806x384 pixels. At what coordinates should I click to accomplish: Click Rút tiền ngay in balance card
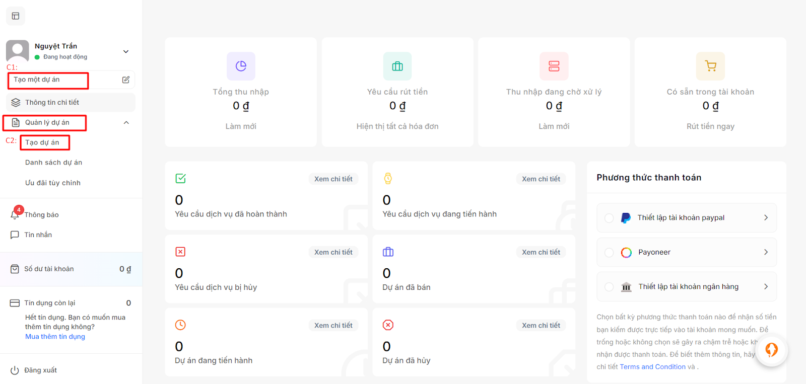(710, 126)
